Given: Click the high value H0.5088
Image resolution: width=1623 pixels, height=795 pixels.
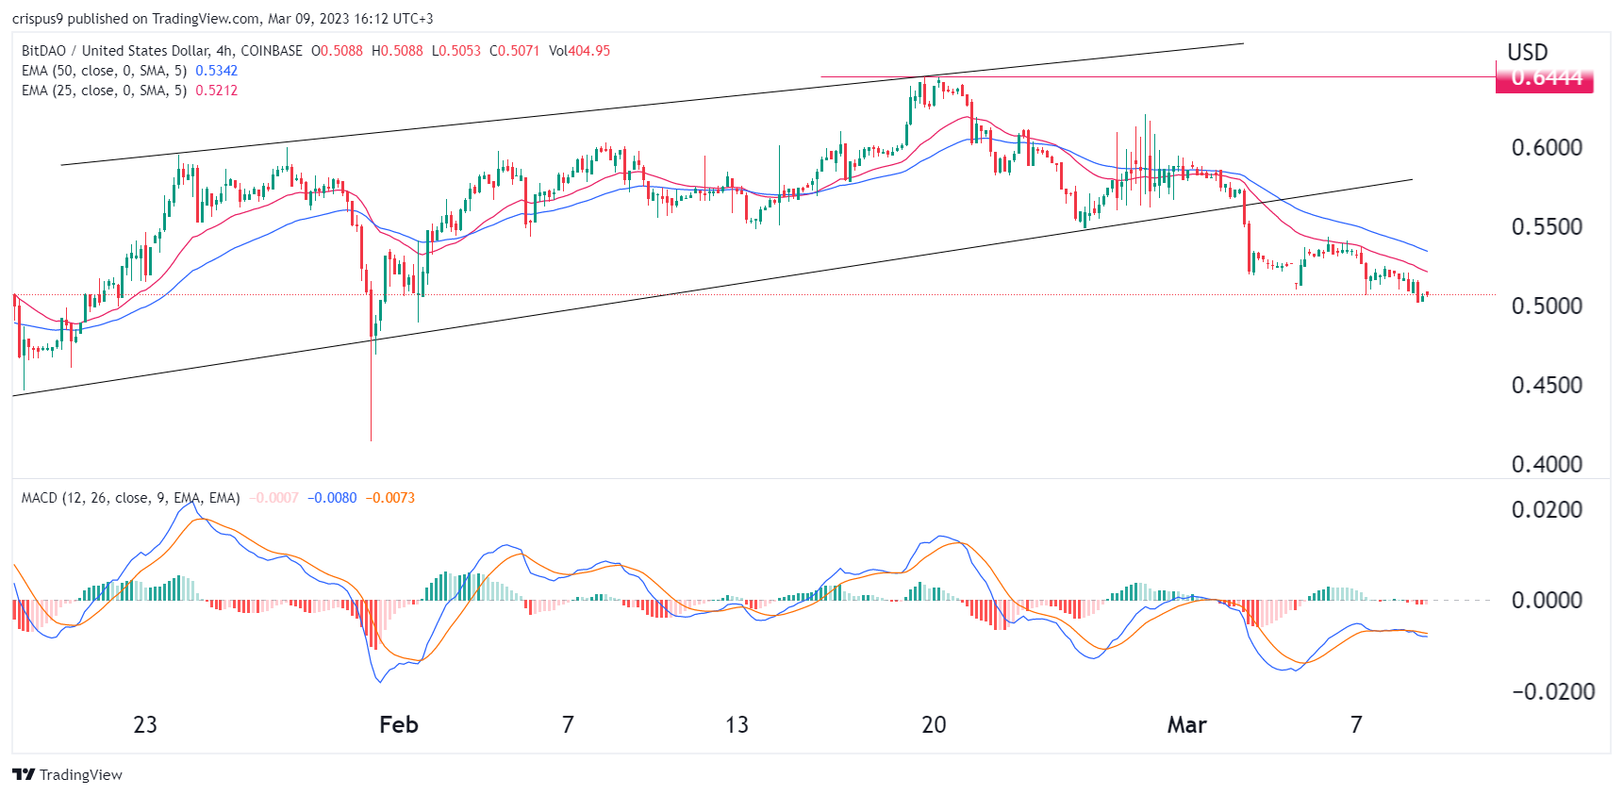Looking at the screenshot, I should [397, 51].
